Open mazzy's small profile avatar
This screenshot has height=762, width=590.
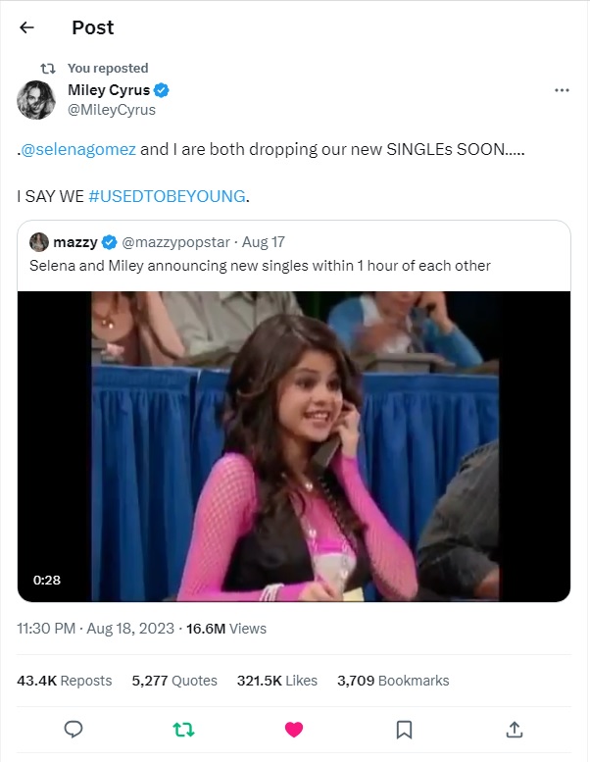39,242
